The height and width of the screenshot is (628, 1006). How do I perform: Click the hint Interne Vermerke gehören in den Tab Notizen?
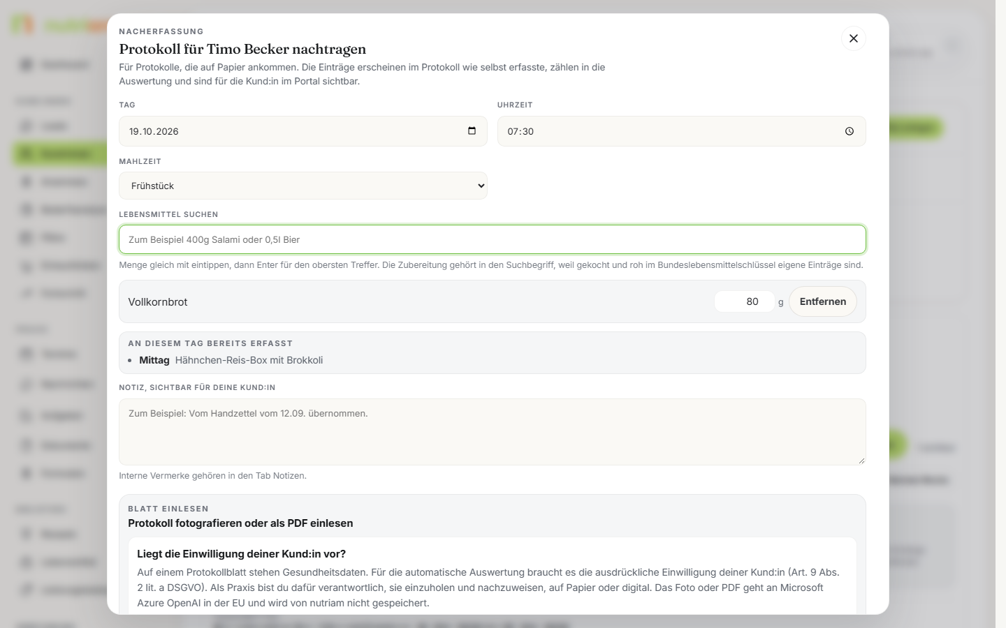[212, 476]
